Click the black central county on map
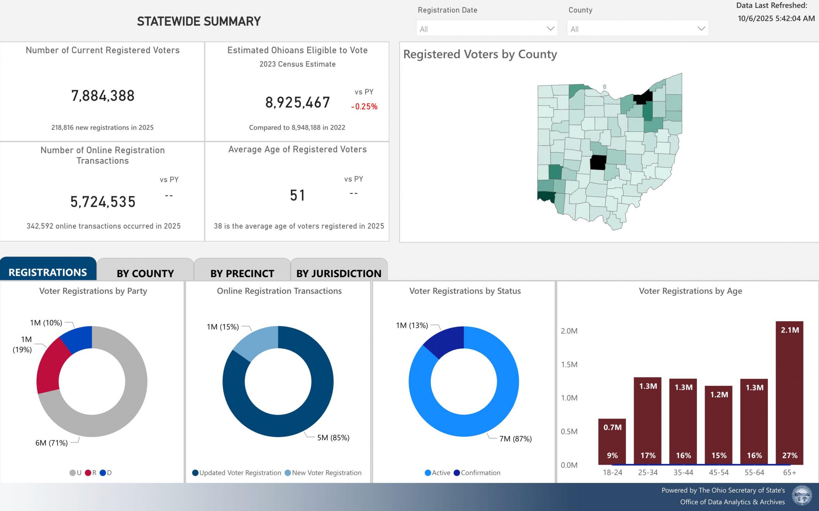This screenshot has width=819, height=511. click(598, 163)
